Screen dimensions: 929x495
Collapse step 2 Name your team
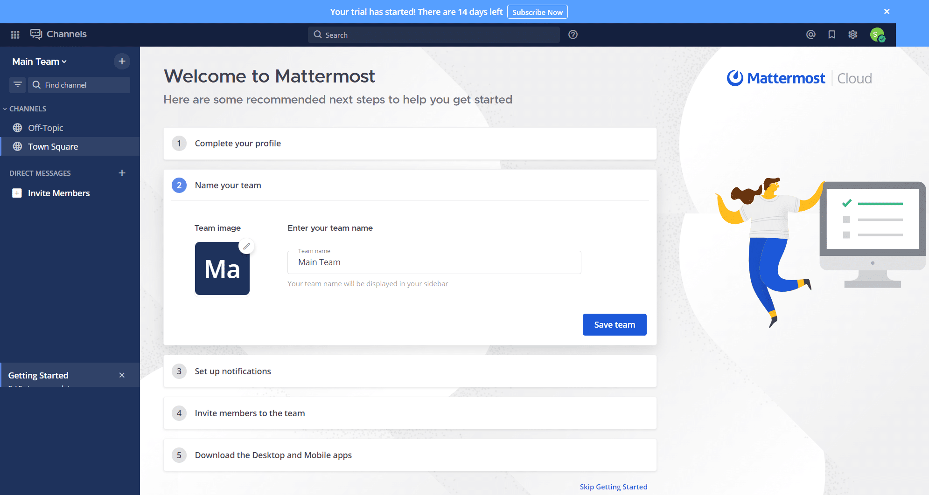[x=410, y=186]
